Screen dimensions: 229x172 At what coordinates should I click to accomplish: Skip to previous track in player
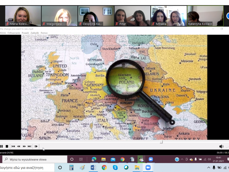[13, 146]
